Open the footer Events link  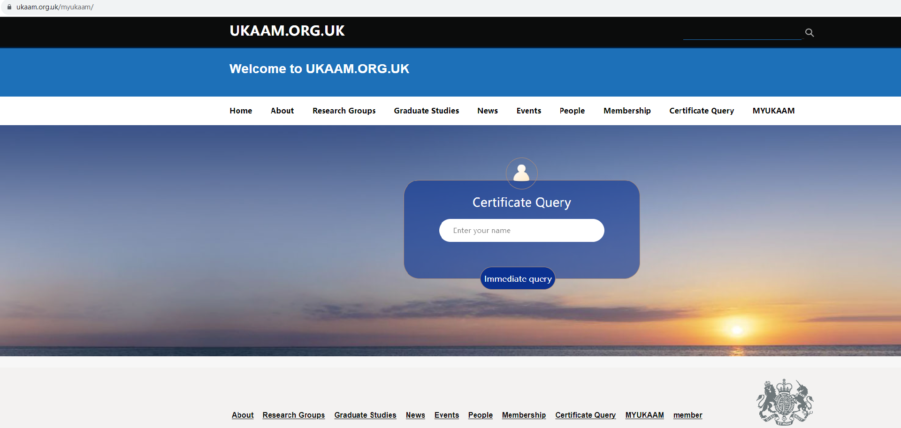point(447,415)
